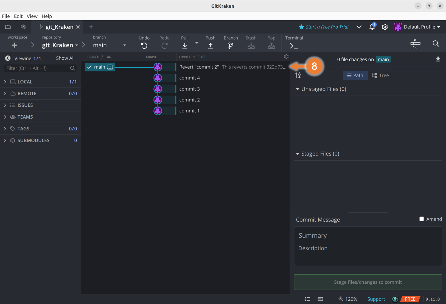446x304 pixels.
Task: Click the FREE plan badge
Action: click(x=410, y=299)
